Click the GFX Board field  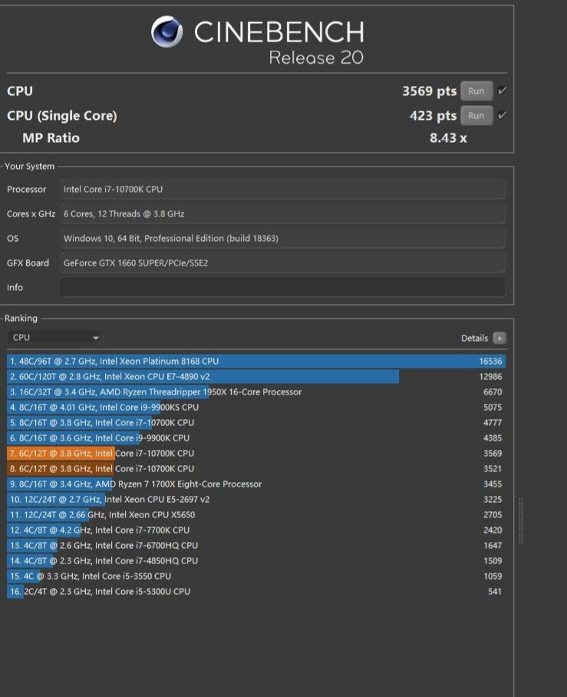click(282, 263)
